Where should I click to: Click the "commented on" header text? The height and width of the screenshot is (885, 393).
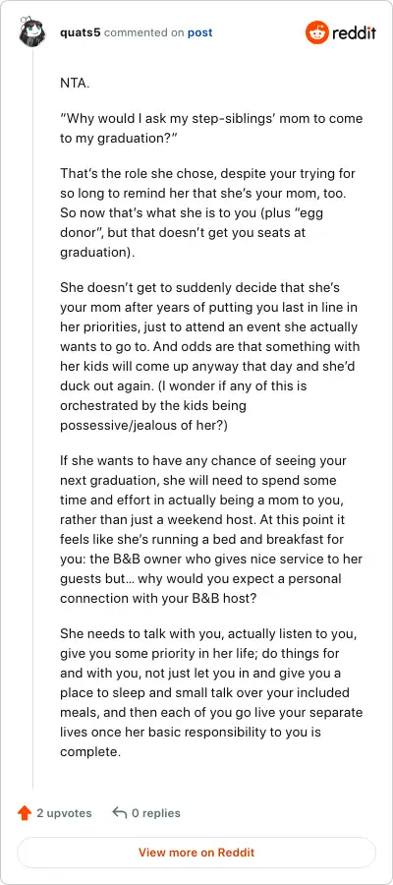tap(143, 32)
